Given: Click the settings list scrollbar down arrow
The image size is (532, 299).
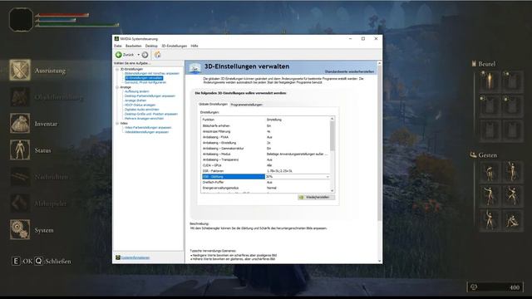Looking at the screenshot, I should (x=332, y=191).
